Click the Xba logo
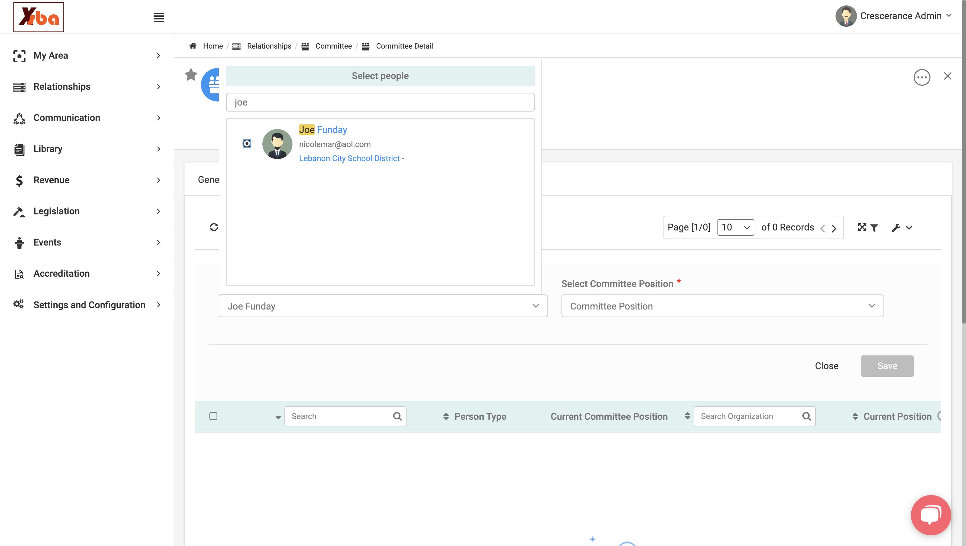966x546 pixels. coord(39,17)
